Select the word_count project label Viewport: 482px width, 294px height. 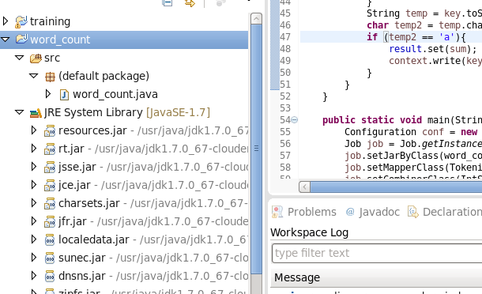pos(60,40)
